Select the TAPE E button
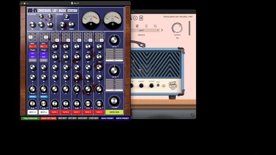Viewport: 276px width, 155px height. 99,112
